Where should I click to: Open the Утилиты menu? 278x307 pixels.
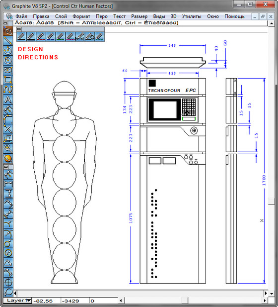click(192, 16)
